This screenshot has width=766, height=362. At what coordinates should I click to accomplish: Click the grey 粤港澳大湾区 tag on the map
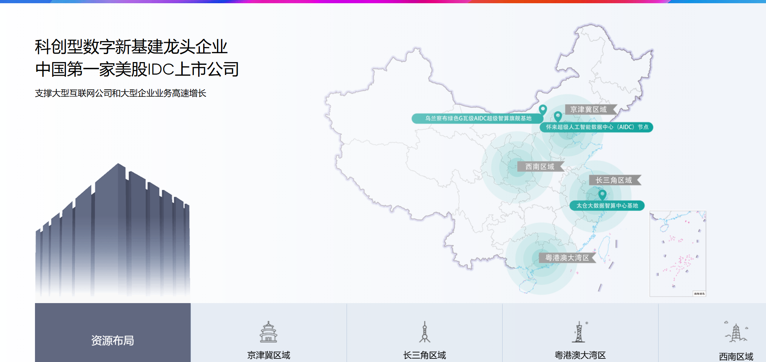coord(568,258)
